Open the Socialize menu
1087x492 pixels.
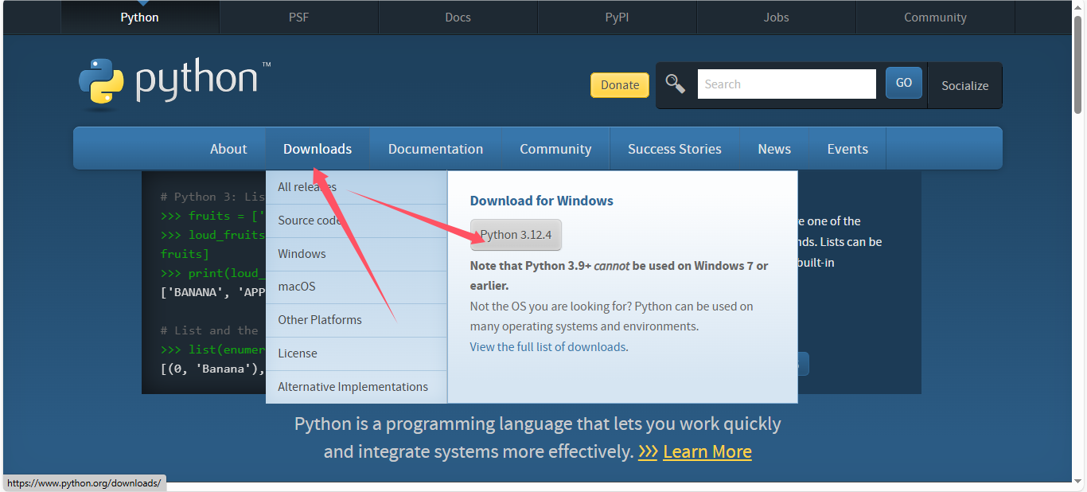(964, 85)
